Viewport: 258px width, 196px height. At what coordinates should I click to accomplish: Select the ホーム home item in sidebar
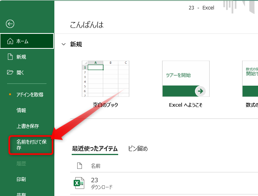click(x=27, y=41)
